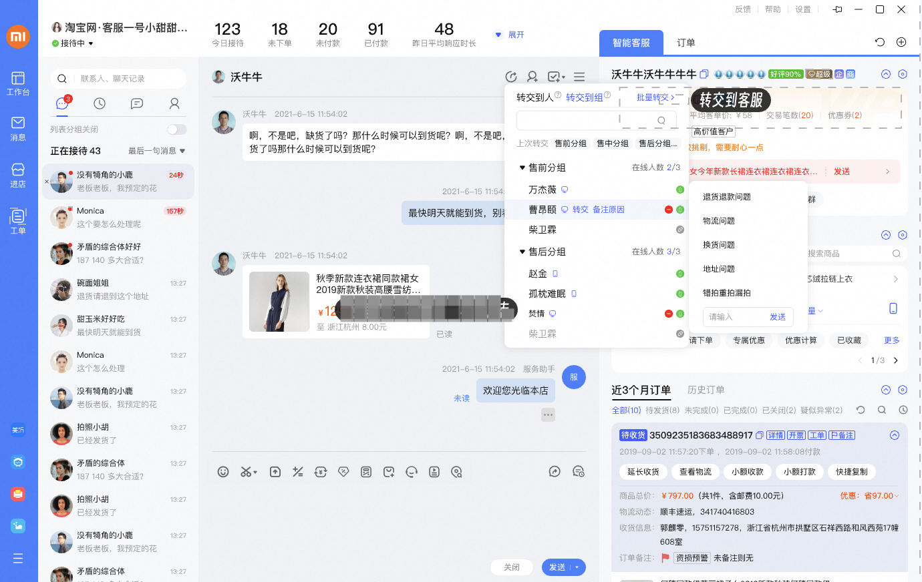
Task: Open 最后一句消息 sort dropdown
Action: point(157,151)
